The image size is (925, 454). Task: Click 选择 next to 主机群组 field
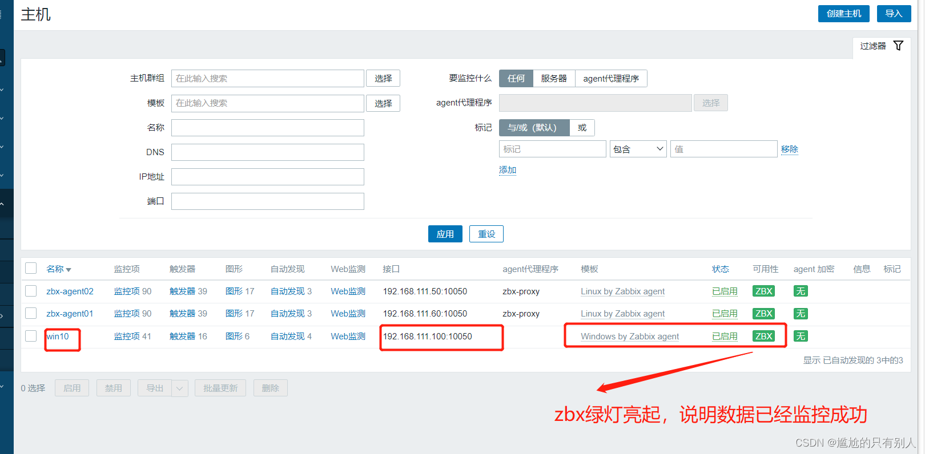[383, 78]
